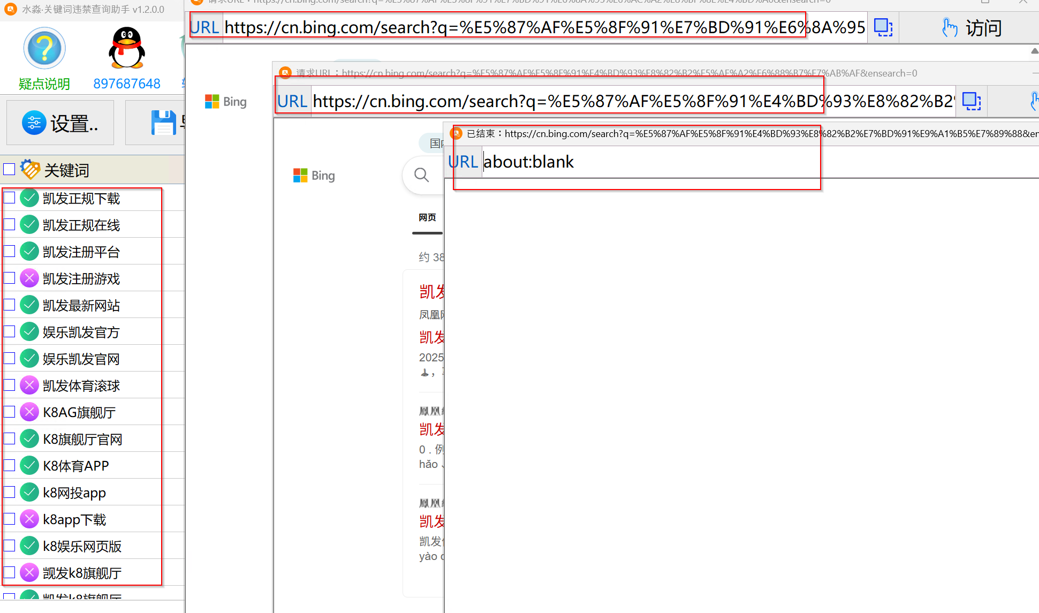Click the orange icon in the 请求URL window title

pyautogui.click(x=286, y=73)
